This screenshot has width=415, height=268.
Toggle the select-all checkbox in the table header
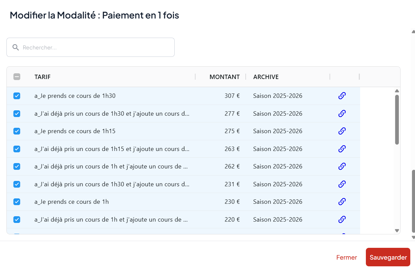coord(17,77)
